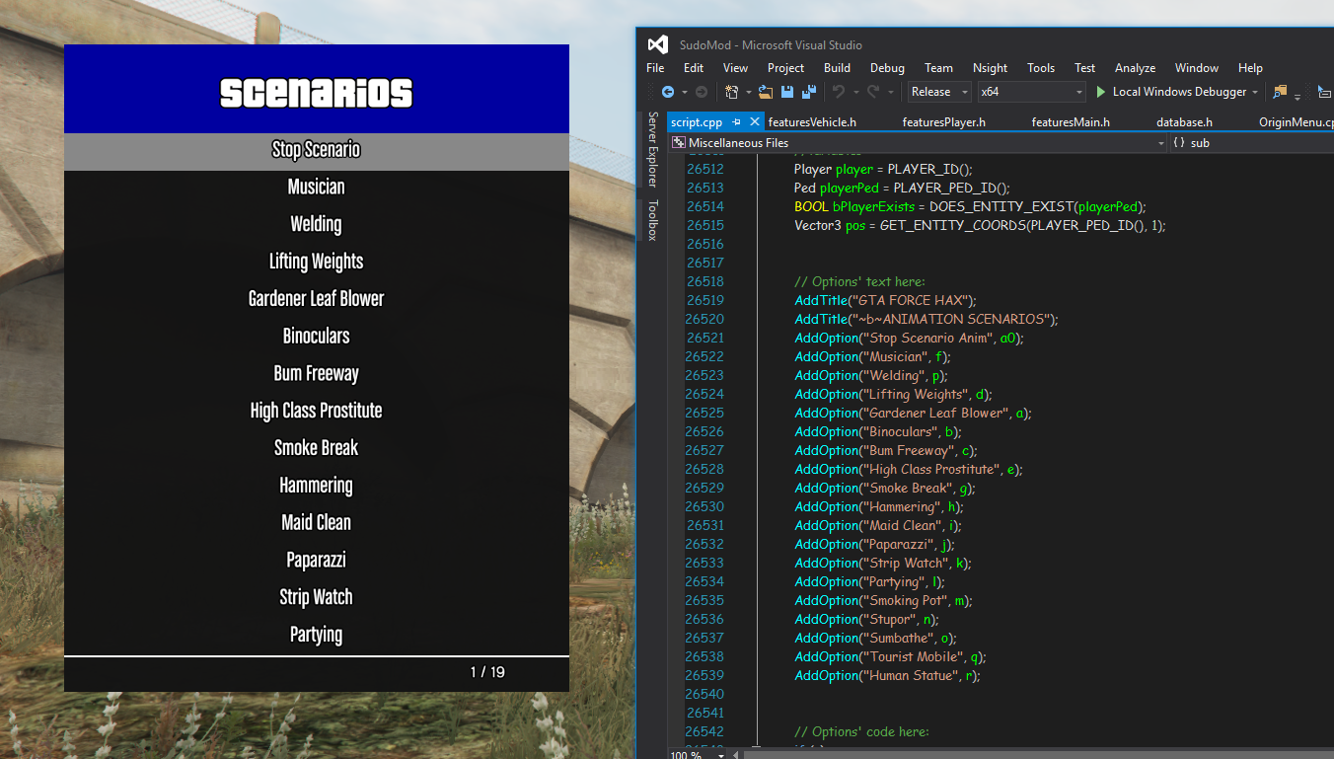Choose Smoke Break scenario option

(317, 449)
